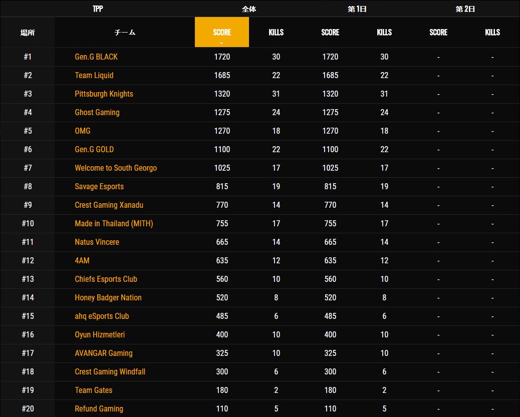Click overall score 300 for Crest Gaming Windfall
Viewport: 520px width, 417px height.
(222, 371)
